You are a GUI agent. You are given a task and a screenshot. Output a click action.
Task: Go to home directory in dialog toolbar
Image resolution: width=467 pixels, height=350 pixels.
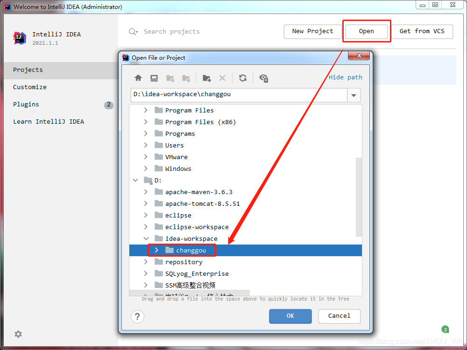pos(138,78)
